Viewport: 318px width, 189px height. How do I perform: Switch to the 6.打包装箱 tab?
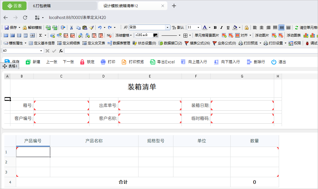(62, 6)
